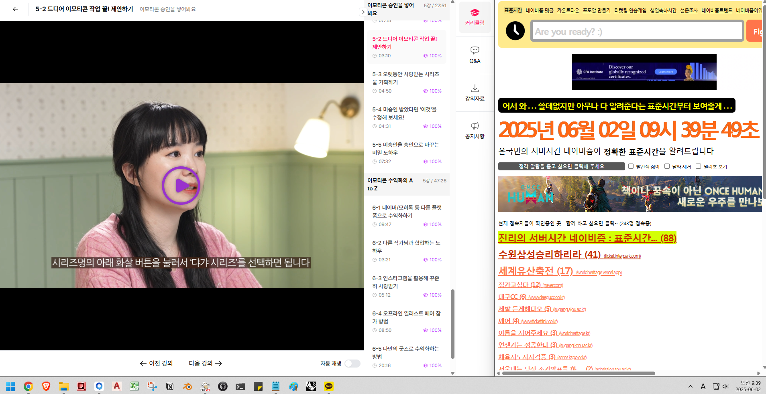
Task: Open link 제발 듣게해다오 (5)
Action: [x=542, y=309]
